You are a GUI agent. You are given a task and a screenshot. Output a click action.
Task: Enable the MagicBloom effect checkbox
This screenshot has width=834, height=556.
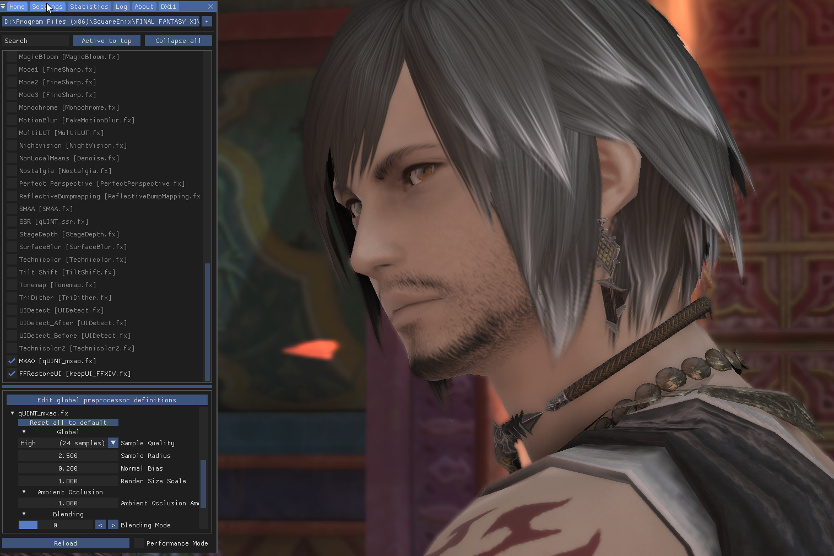pyautogui.click(x=12, y=57)
